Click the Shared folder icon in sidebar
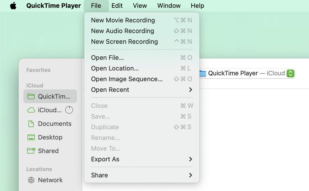The width and height of the screenshot is (309, 191). coord(31,151)
